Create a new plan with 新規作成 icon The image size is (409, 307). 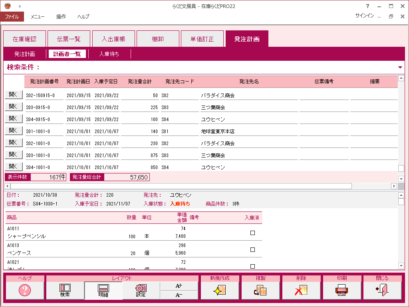(220, 290)
